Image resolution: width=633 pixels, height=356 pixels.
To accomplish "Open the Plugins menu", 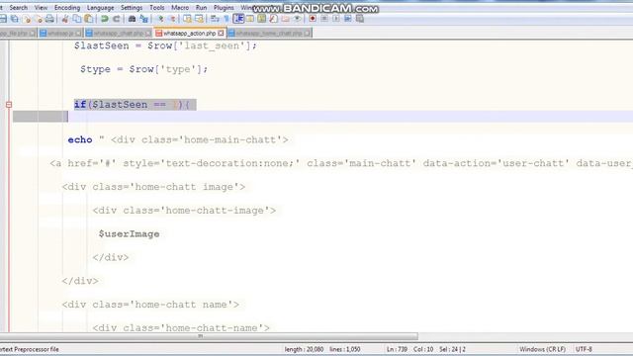I will (x=224, y=7).
